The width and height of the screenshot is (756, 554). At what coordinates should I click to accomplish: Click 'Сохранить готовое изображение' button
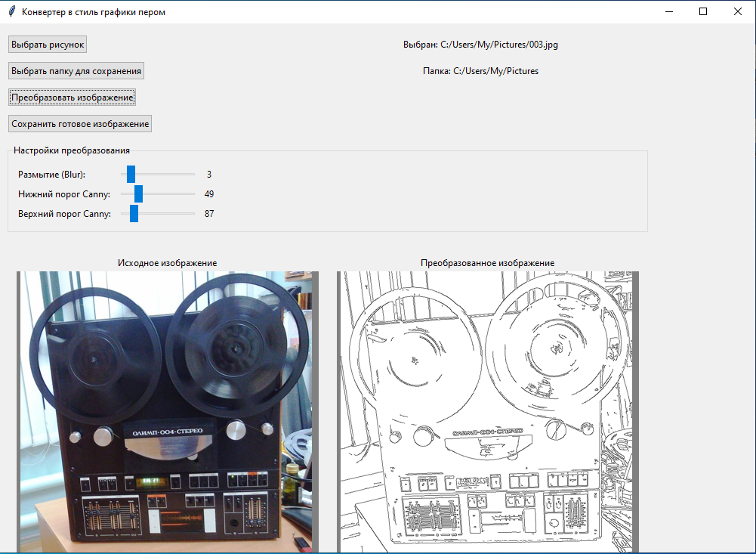pos(80,124)
